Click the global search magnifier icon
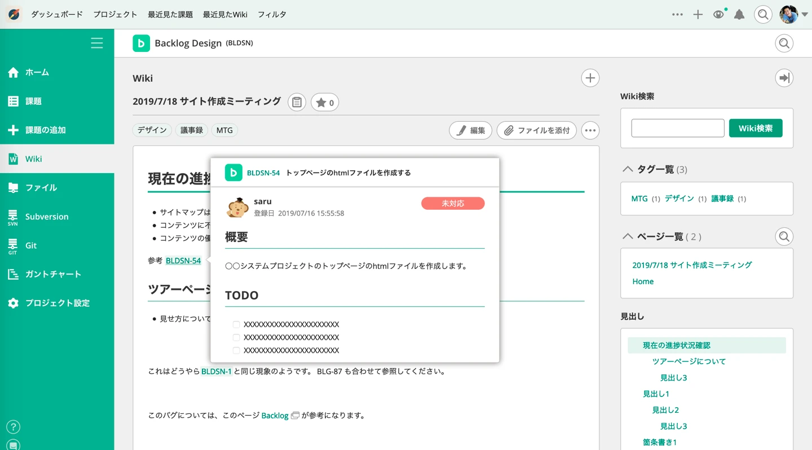This screenshot has width=812, height=450. [x=763, y=15]
